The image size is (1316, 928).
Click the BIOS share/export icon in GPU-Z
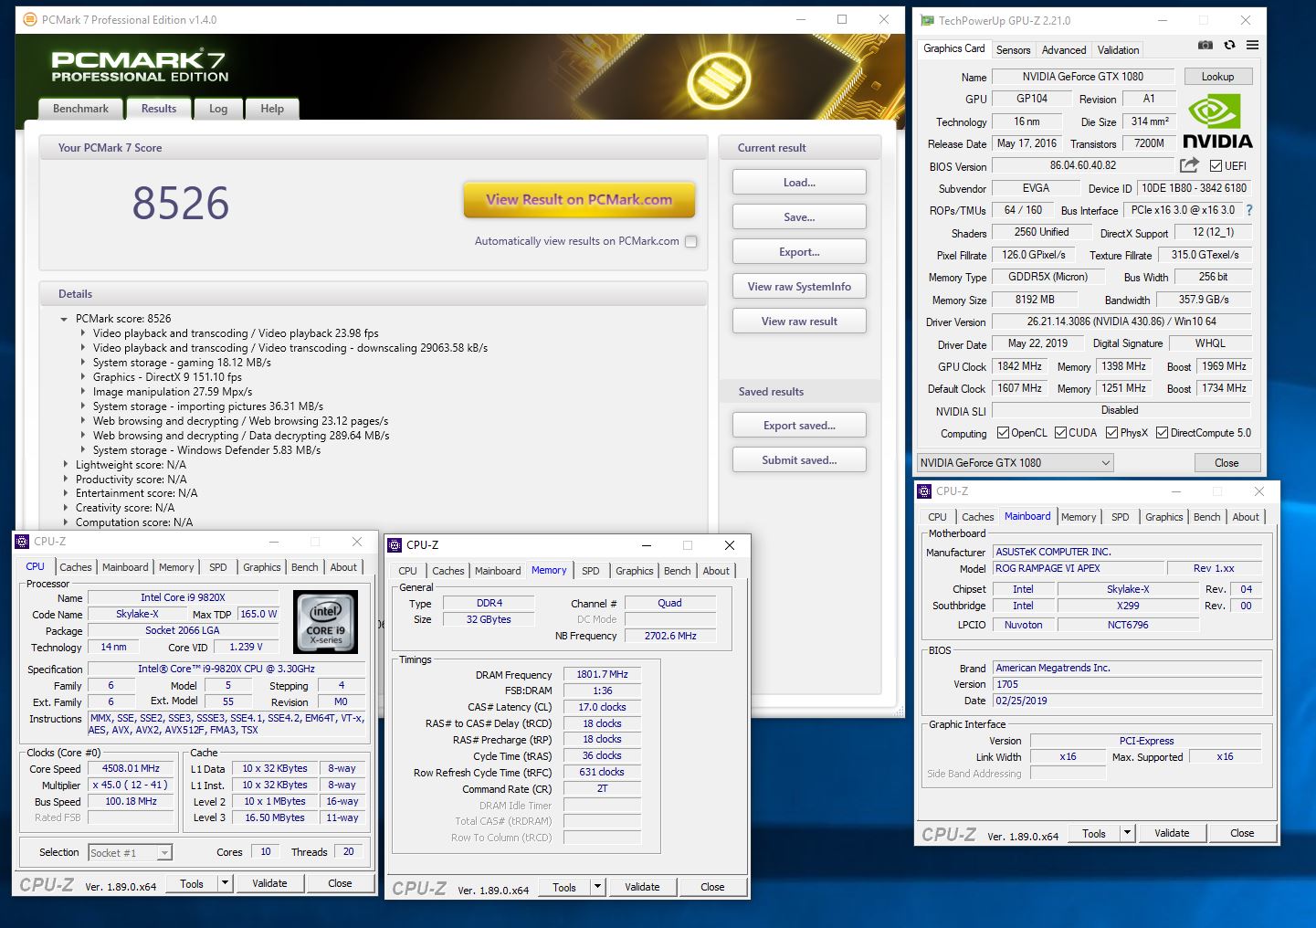click(1189, 165)
